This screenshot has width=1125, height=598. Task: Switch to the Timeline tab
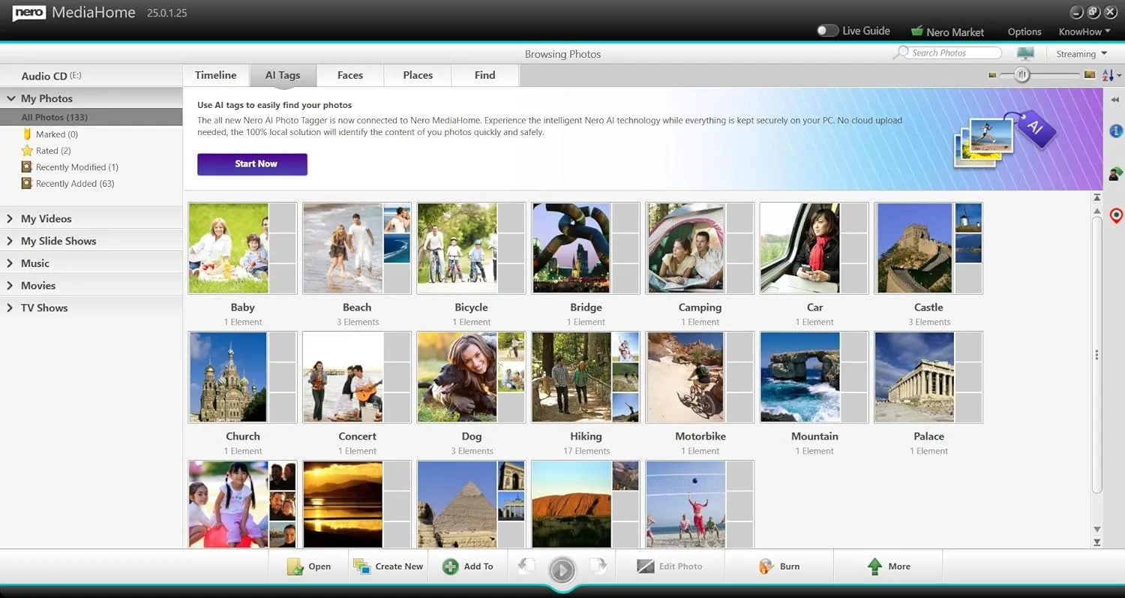coord(215,75)
